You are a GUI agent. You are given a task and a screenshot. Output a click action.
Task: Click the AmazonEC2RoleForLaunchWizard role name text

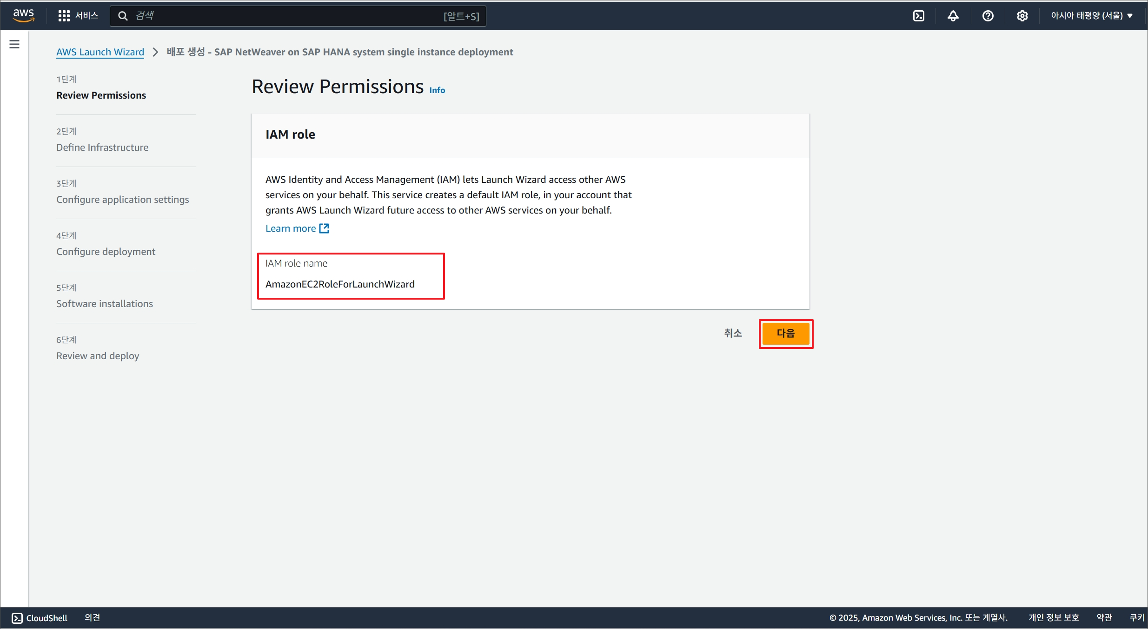pyautogui.click(x=340, y=284)
